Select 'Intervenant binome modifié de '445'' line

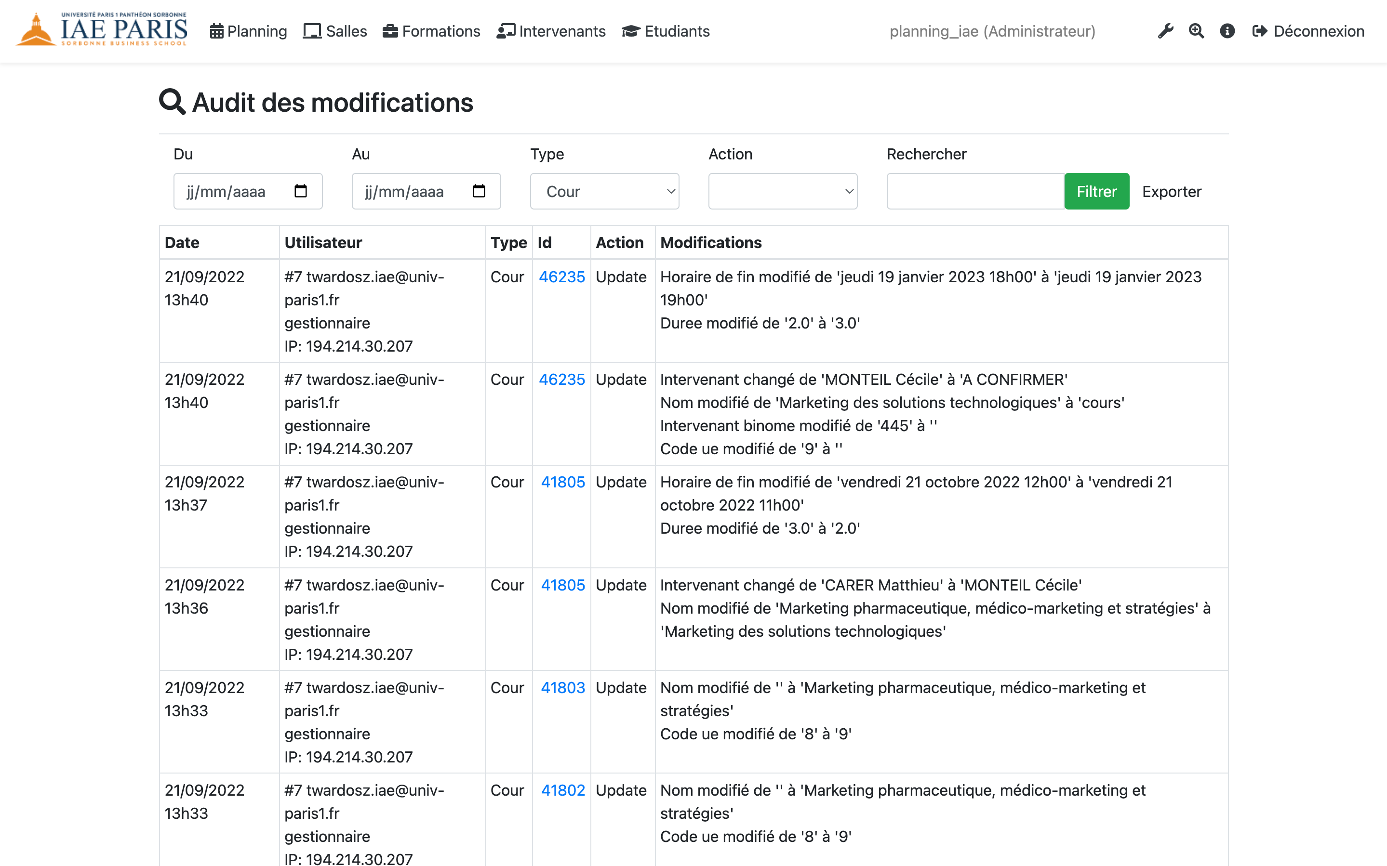pyautogui.click(x=799, y=426)
